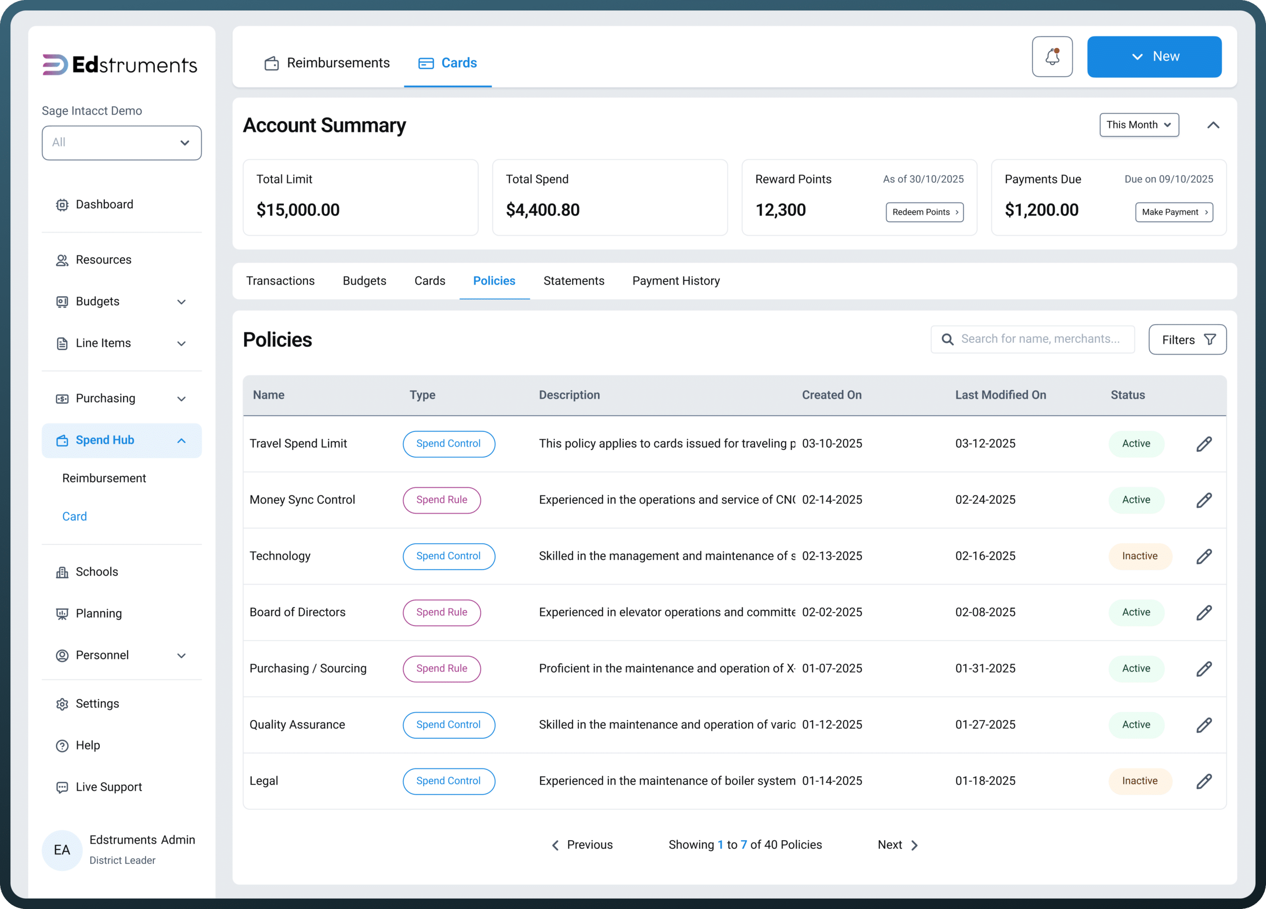Collapse the Account Summary section
Screen dimensions: 1266x909
[x=1213, y=125]
